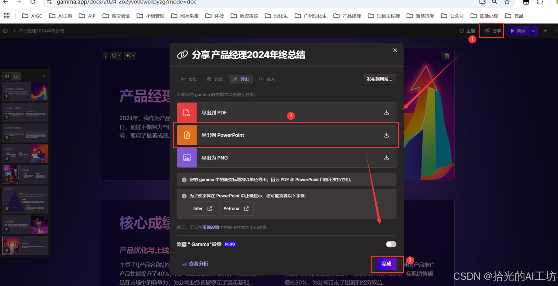Viewport: 558px width, 286px height.
Task: Select slide thumbnail 5
Action: point(25,174)
